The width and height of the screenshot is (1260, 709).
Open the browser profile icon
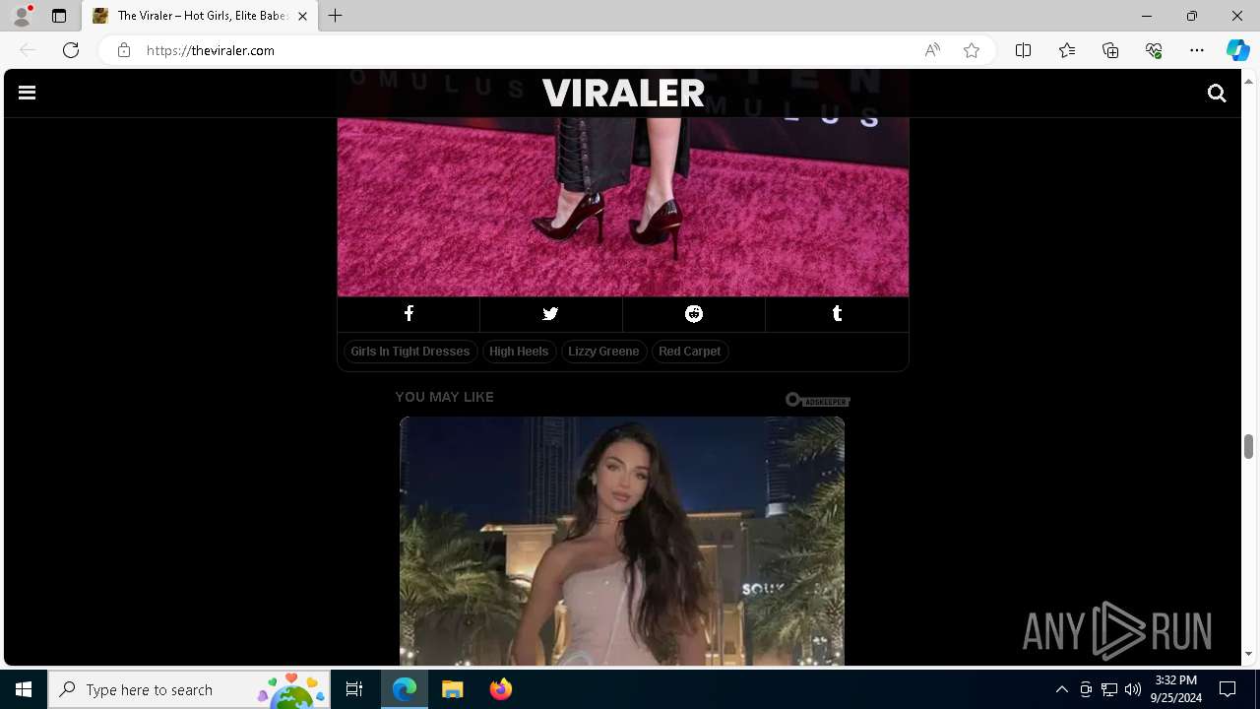tap(22, 16)
